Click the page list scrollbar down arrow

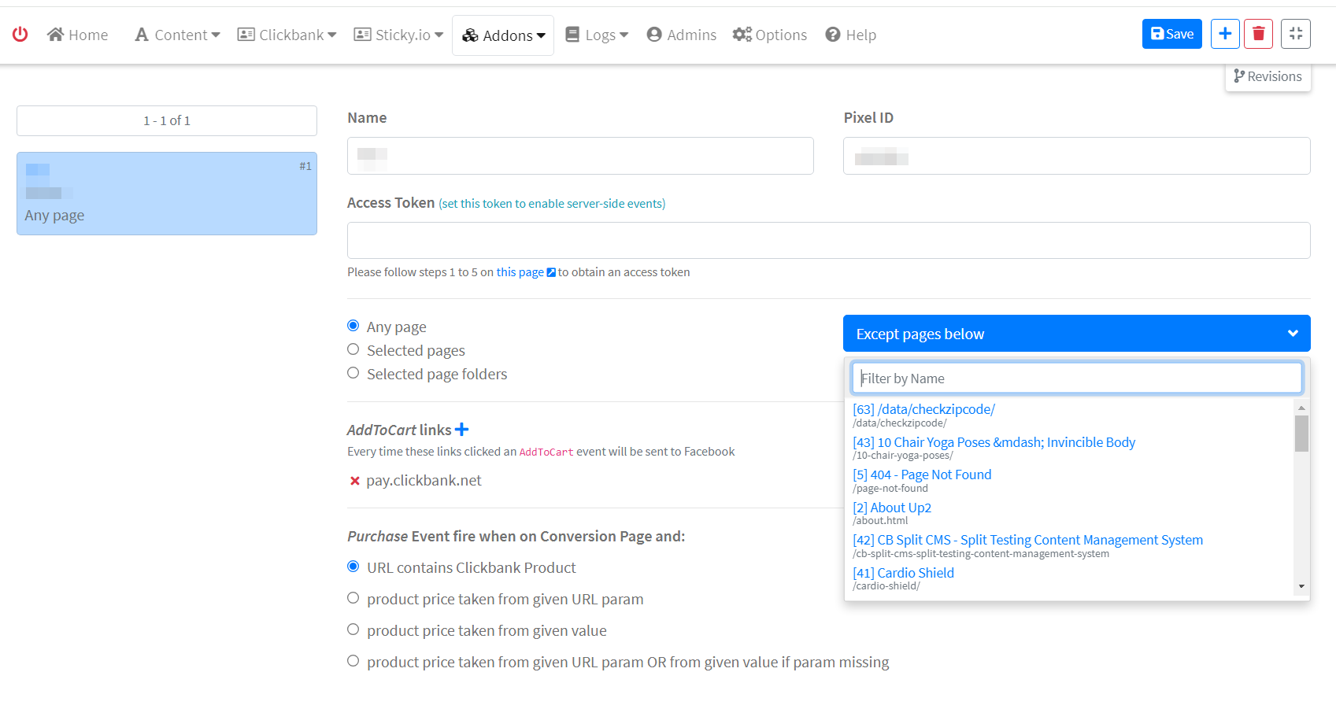[x=1301, y=586]
